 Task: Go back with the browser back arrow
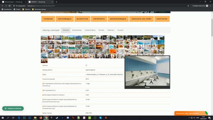[x=2, y=6]
